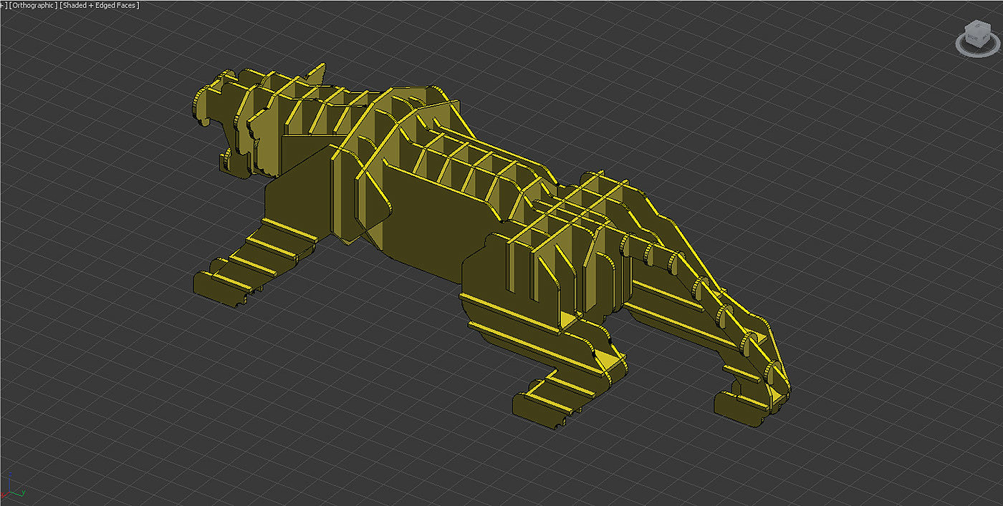Open the [+] viewport general menu
1003x506 pixels.
coord(3,5)
